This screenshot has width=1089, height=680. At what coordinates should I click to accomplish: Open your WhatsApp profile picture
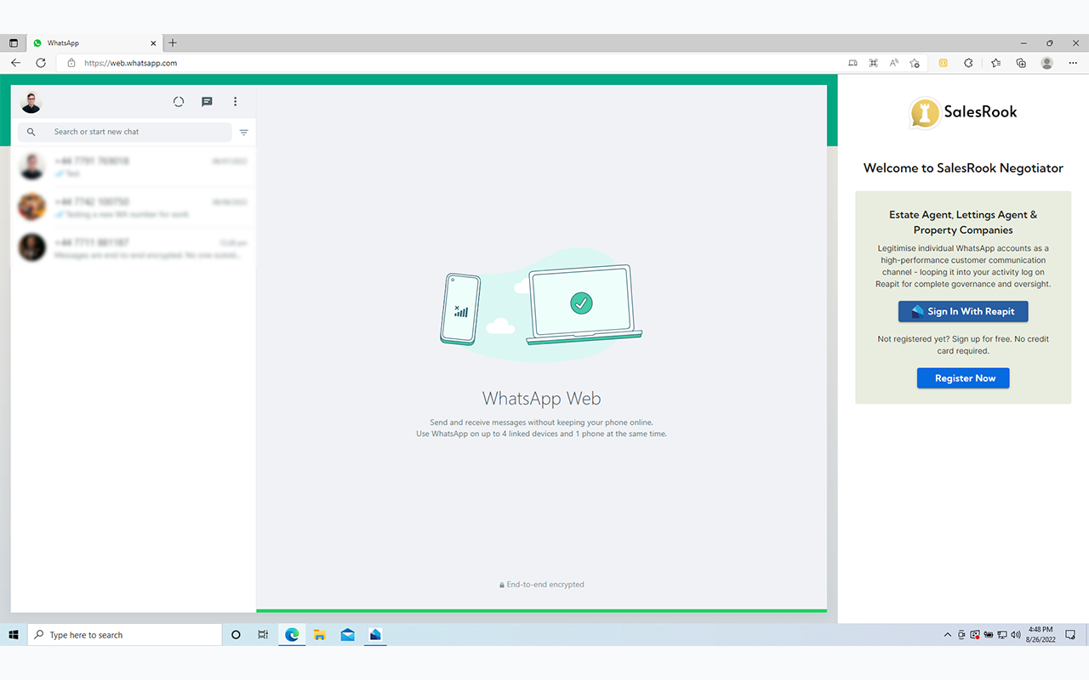click(x=31, y=103)
